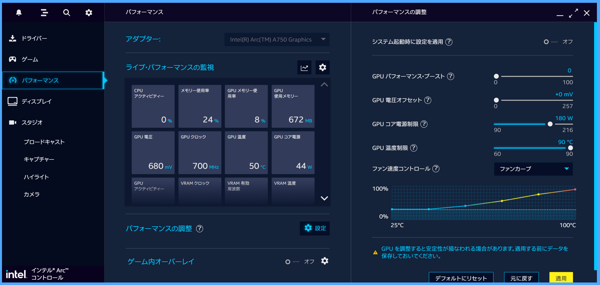600x285 pixels.
Task: Select the CPU アクティビティー tile
Action: [153, 106]
